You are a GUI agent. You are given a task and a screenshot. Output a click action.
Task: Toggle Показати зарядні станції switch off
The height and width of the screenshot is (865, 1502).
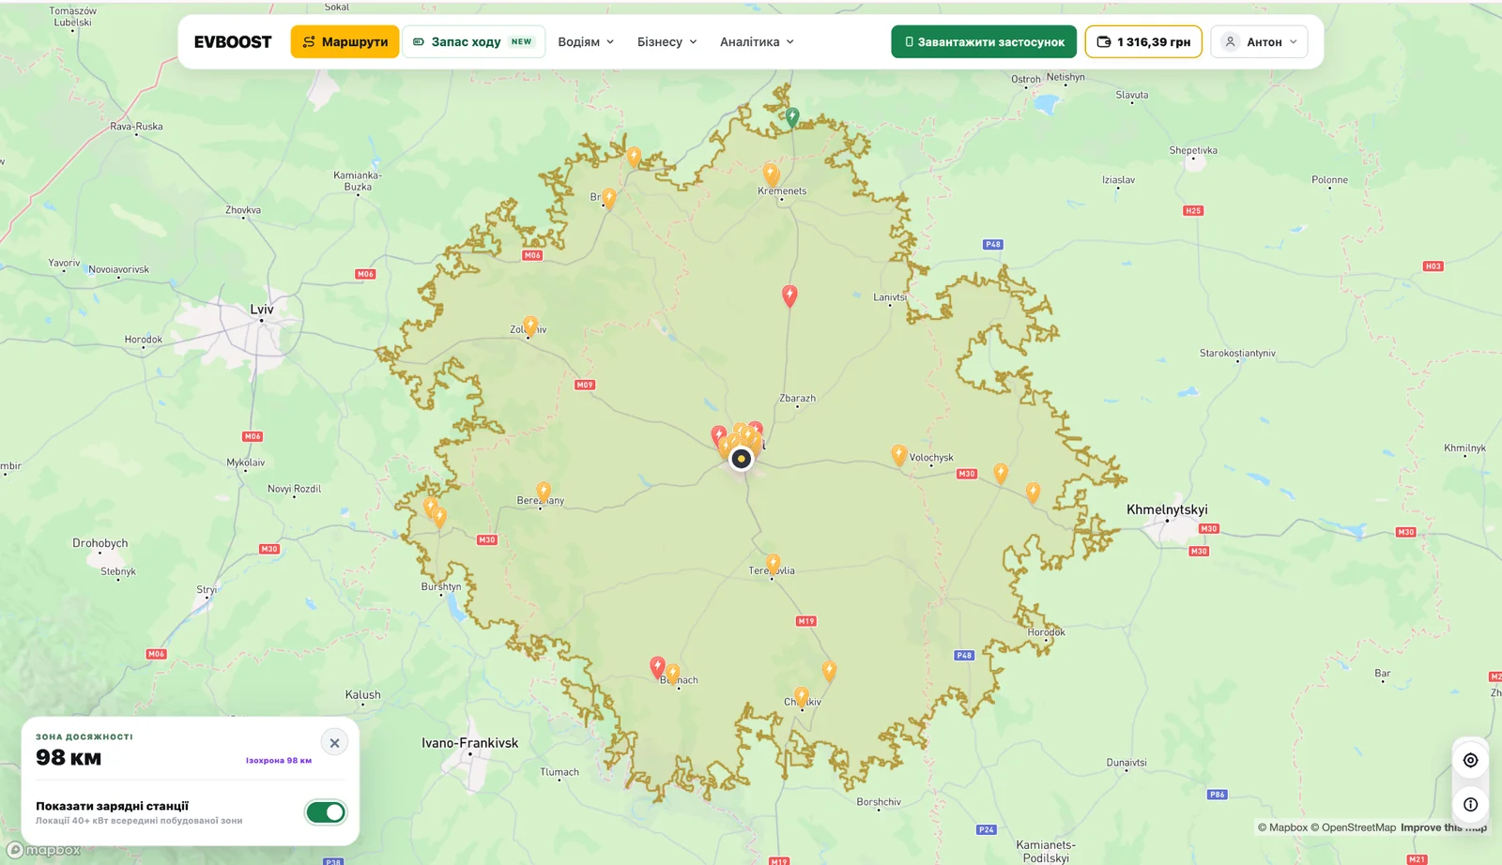(326, 812)
